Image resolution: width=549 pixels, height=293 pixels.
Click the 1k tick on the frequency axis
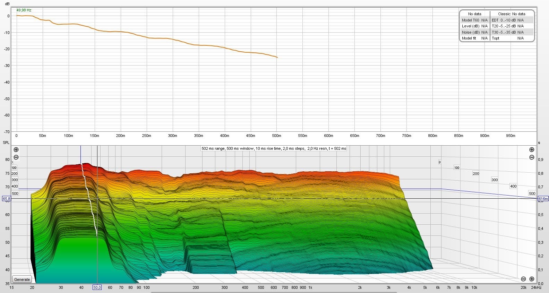point(310,287)
